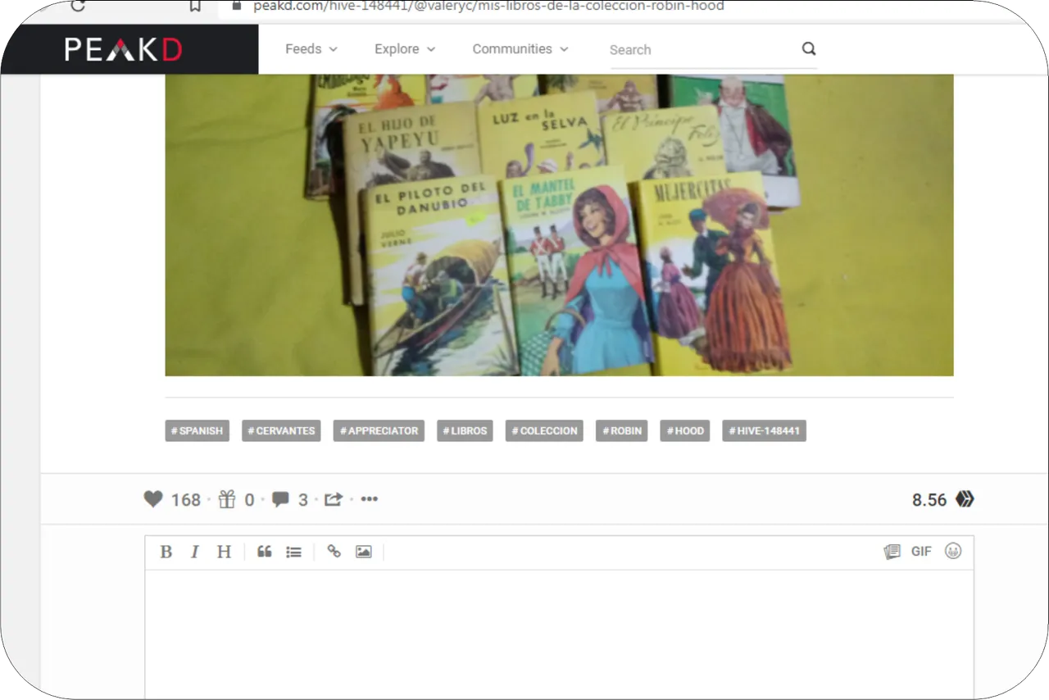Click the share reblog icon
Viewport: 1049px width, 700px height.
[333, 499]
